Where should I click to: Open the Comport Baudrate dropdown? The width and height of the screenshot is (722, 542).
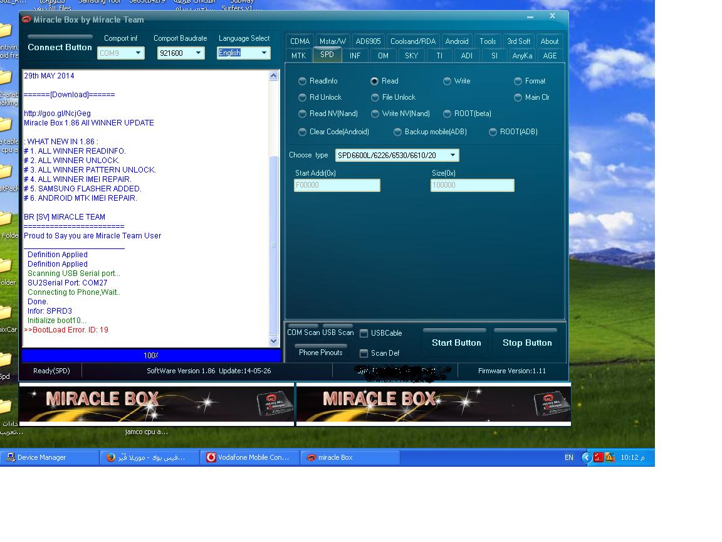(181, 53)
